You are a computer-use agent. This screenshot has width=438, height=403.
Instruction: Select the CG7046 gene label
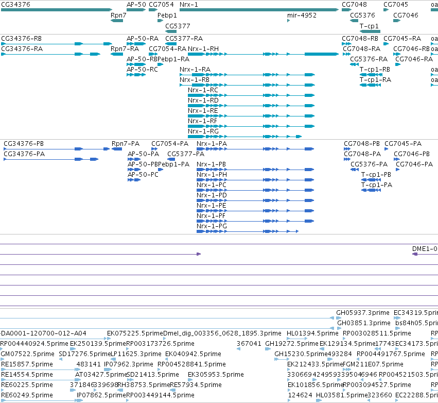tap(406, 15)
